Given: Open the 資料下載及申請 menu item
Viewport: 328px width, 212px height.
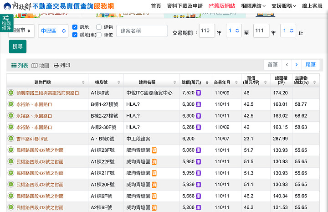Looking at the screenshot, I should coord(184,6).
